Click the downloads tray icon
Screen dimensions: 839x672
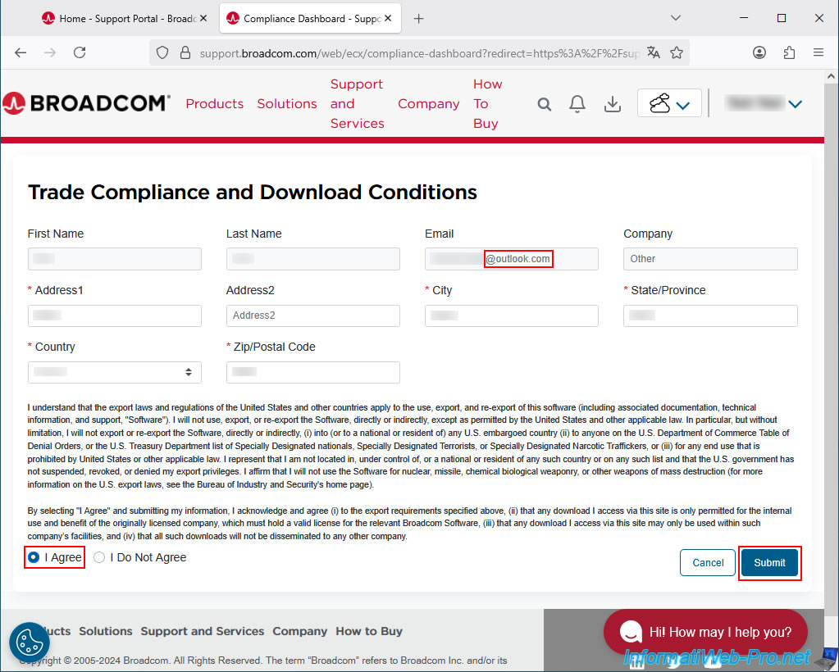[x=612, y=104]
